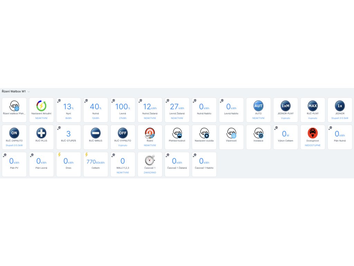Select the Nyní 13% tile
The height and width of the screenshot is (266, 354).
pos(68,110)
